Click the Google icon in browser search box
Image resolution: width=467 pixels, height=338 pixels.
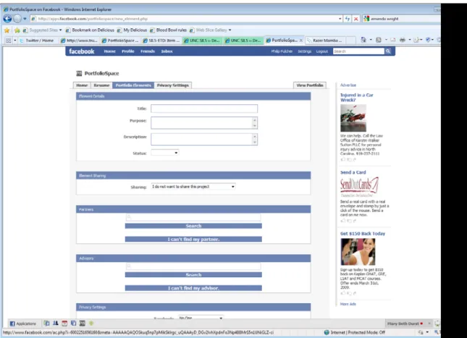366,19
